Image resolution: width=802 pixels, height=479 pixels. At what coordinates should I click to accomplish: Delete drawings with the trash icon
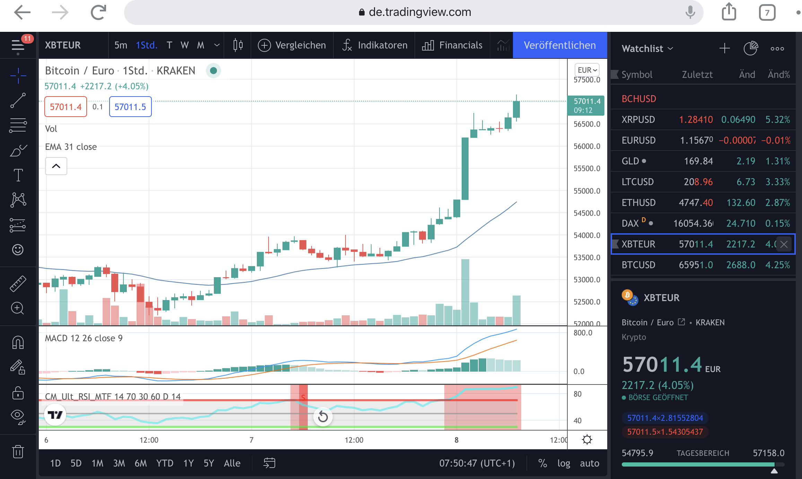click(x=18, y=451)
